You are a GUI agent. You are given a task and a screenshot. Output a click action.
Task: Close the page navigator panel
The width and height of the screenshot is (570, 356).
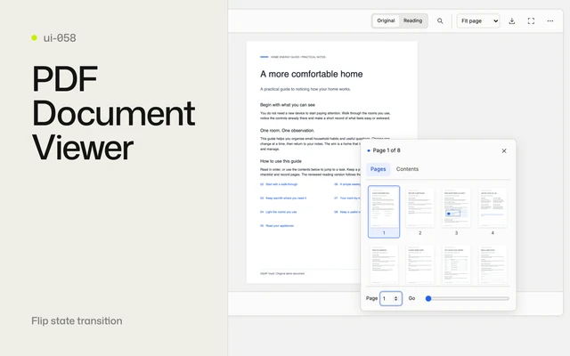[x=504, y=150]
